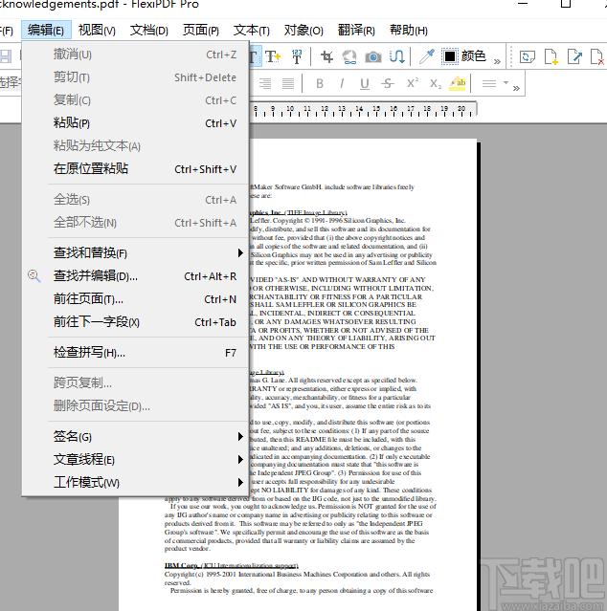Open the 文档(D) menu
The height and width of the screenshot is (611, 607).
pyautogui.click(x=149, y=30)
